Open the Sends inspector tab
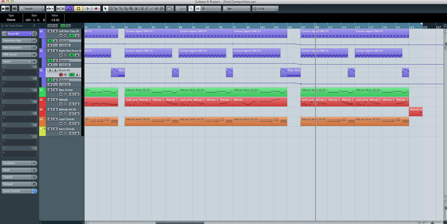The height and width of the screenshot is (224, 447). [x=20, y=170]
